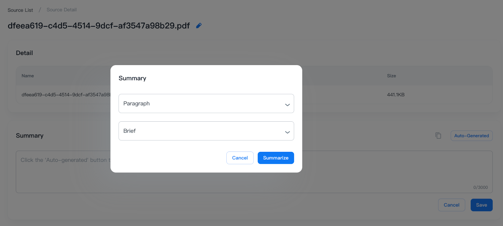Select the 441.1KB size cell
This screenshot has height=226, width=503.
click(395, 95)
